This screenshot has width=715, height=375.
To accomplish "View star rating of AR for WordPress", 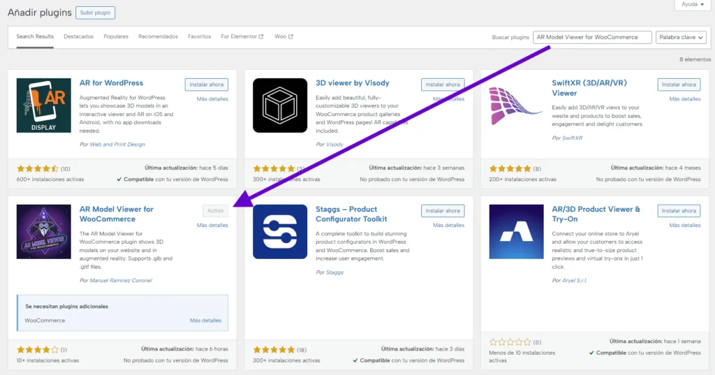I will coord(38,169).
